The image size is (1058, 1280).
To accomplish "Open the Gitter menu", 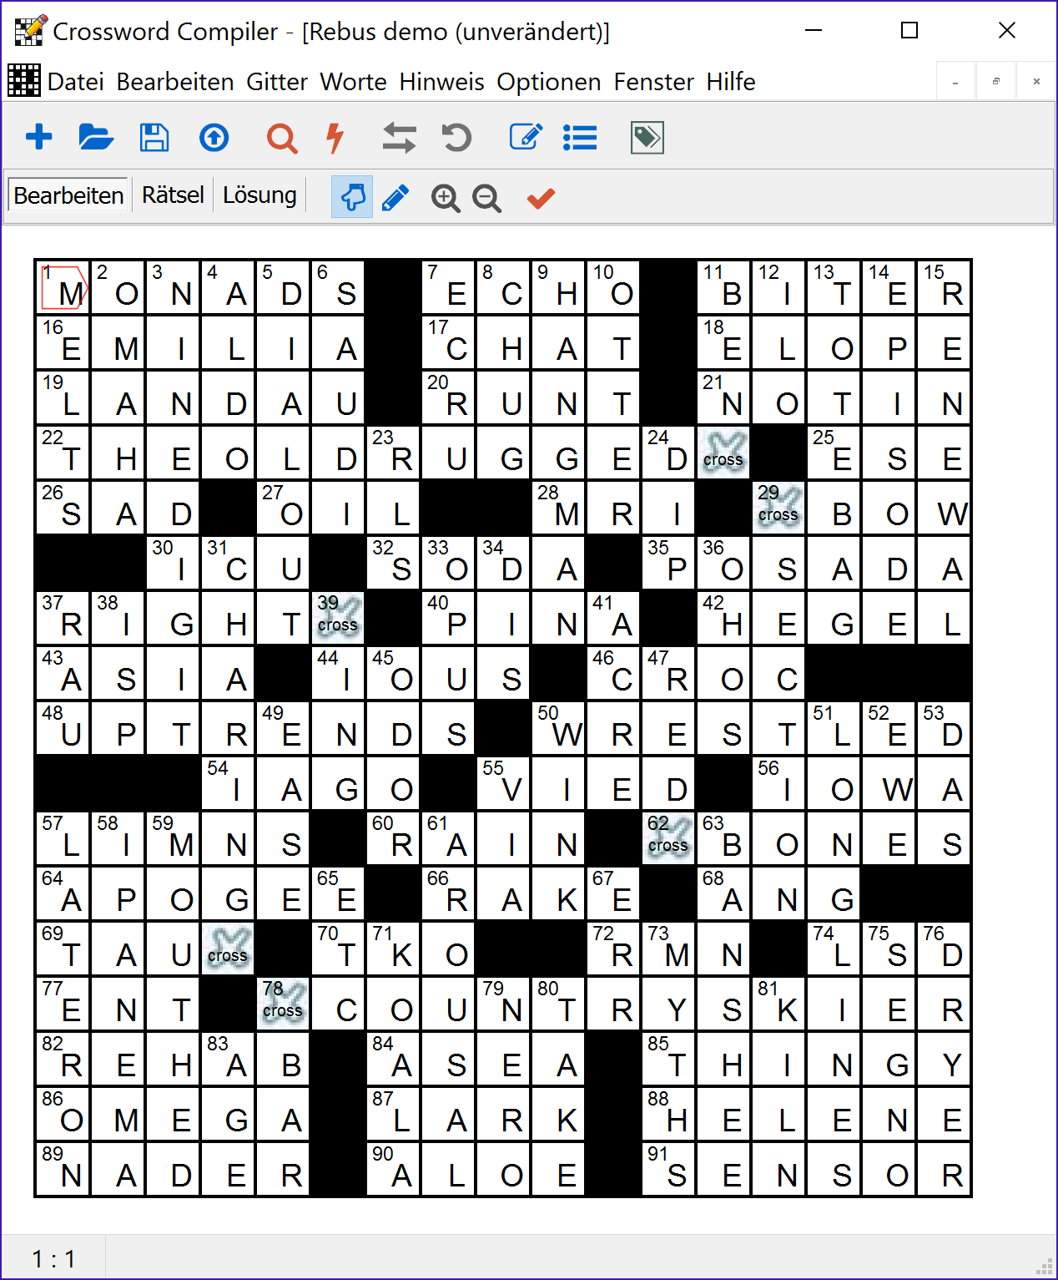I will coord(278,82).
